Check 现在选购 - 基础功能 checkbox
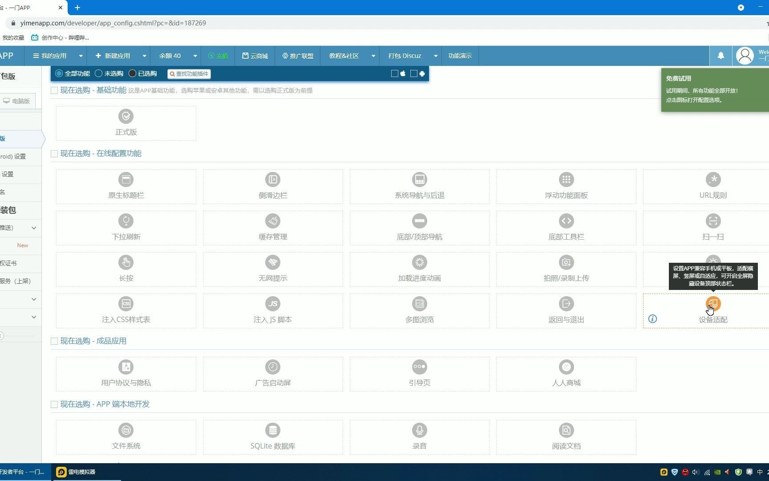Viewport: 769px width, 481px height. tap(54, 90)
